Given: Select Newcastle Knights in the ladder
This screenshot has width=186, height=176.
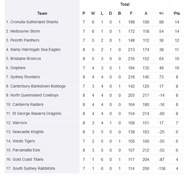Looking at the screenshot, I should pyautogui.click(x=28, y=132).
